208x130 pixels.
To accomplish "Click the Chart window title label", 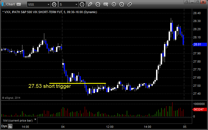I will pos(11,4).
